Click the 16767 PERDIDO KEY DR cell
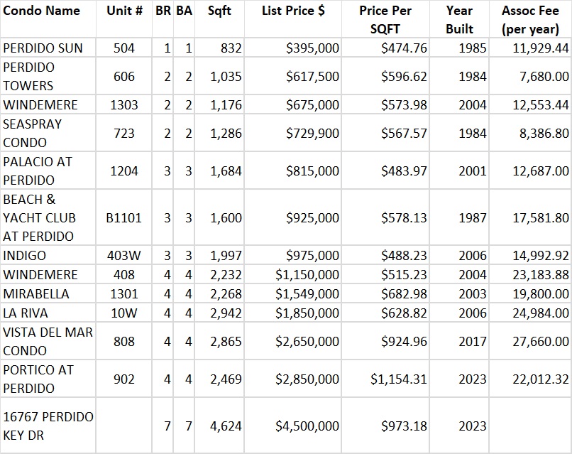This screenshot has width=572, height=454. click(48, 426)
